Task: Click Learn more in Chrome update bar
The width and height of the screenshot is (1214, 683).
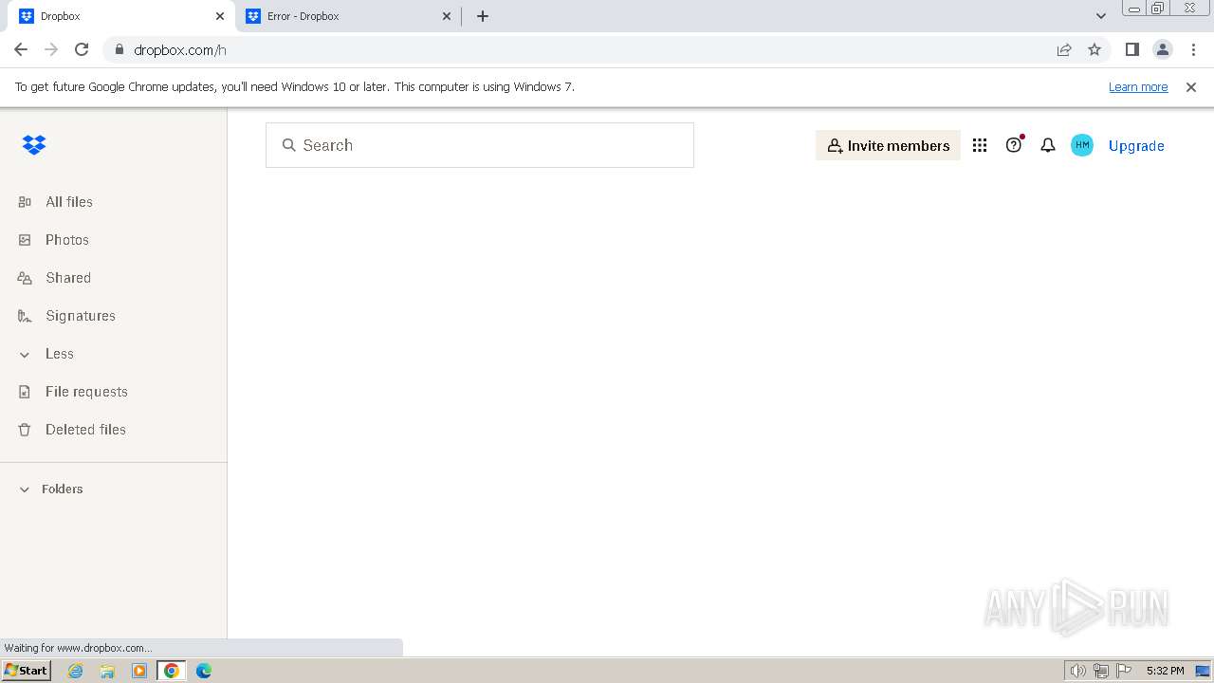Action: click(1138, 87)
